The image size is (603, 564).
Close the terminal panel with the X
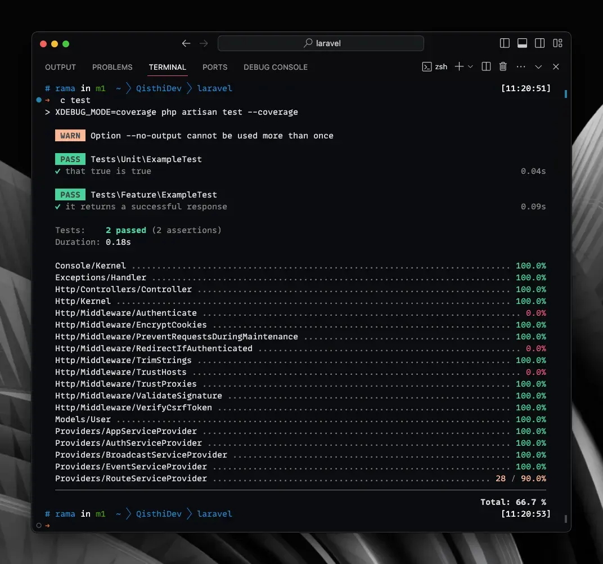coord(556,66)
